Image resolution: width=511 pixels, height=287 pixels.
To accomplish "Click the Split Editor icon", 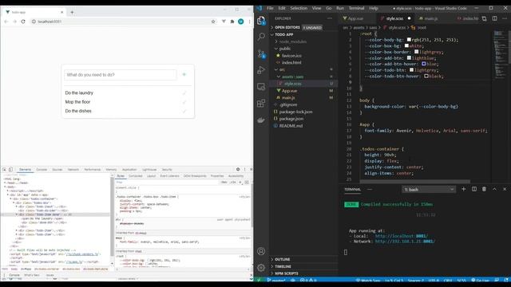I will click(495, 18).
